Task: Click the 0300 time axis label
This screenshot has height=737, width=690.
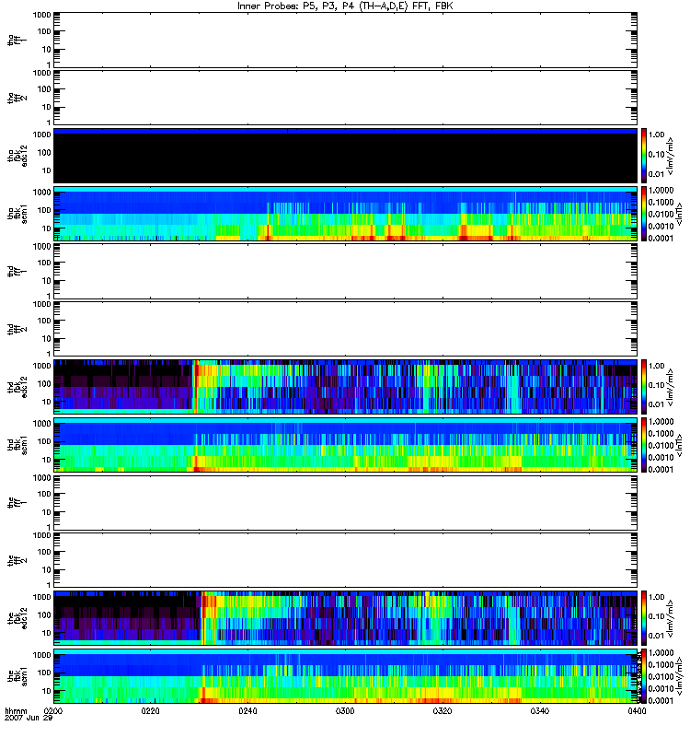Action: (345, 710)
